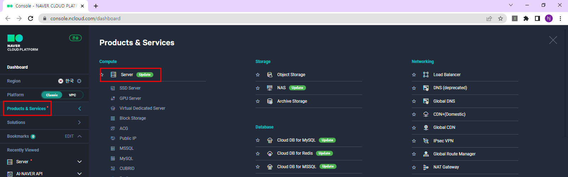Screen dimensions: 568x177
Task: Bookmark this page in Chrome
Action: tap(501, 18)
